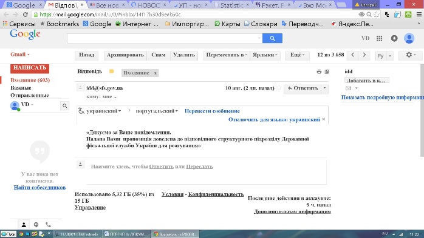Go to next message arrow
Viewport: 424px width, 238px height.
[x=364, y=55]
